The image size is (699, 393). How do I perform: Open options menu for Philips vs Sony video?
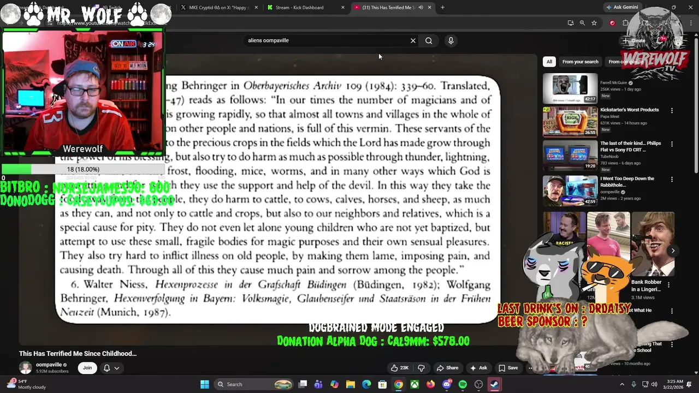672,144
